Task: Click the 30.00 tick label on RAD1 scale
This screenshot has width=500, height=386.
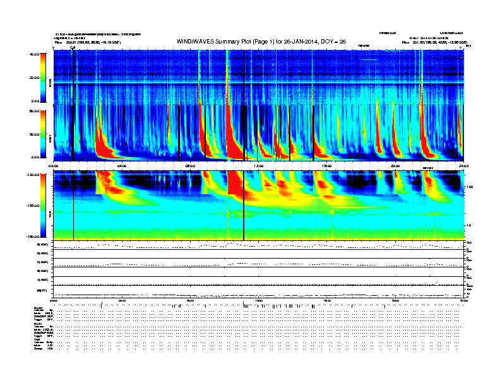Action: click(34, 134)
